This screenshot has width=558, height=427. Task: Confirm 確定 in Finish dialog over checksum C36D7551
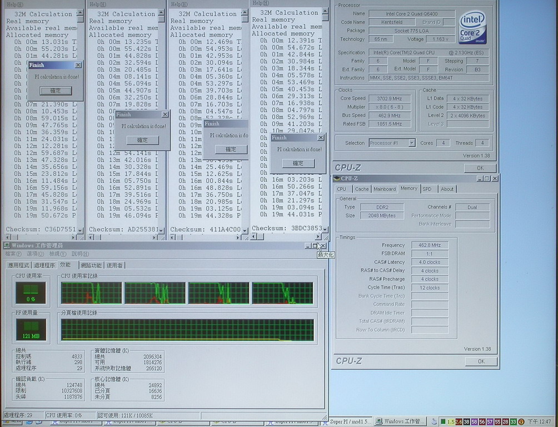point(56,91)
